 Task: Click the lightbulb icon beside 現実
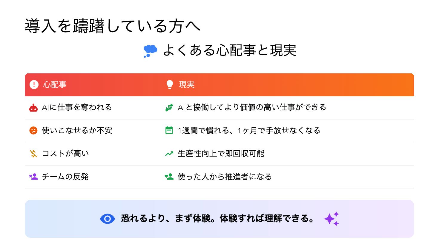click(x=170, y=85)
